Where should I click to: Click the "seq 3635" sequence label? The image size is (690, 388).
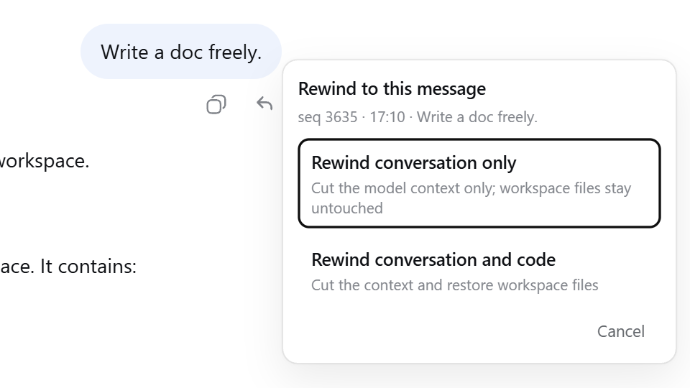[x=328, y=117]
